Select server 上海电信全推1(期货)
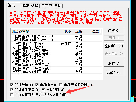The image size is (136, 102). (x=27, y=43)
